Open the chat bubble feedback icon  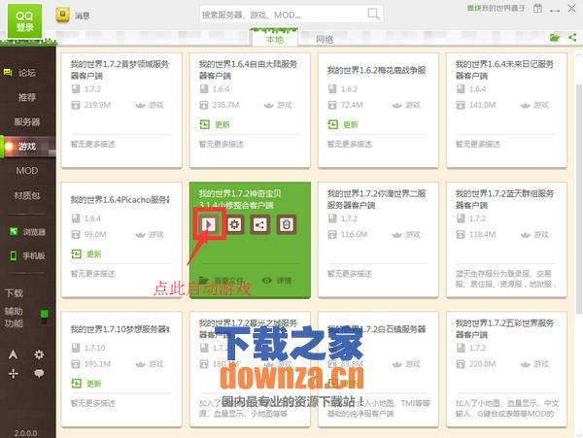point(39,373)
